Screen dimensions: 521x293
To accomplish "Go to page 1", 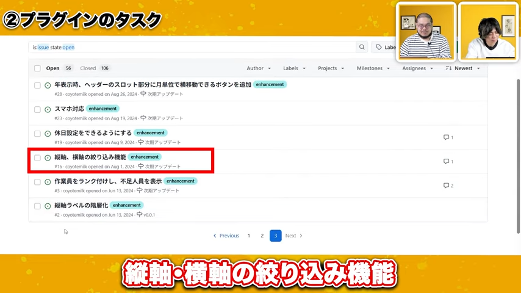I will point(248,236).
